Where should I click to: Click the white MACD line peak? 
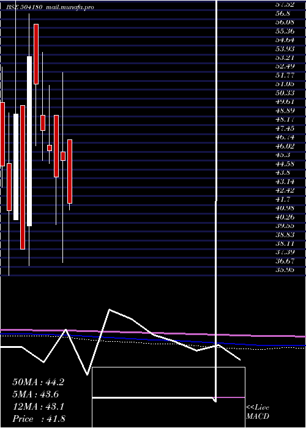110,309
